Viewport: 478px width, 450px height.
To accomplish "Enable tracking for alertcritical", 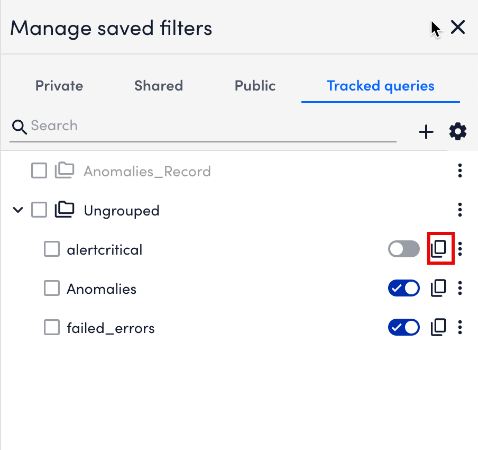I will [x=404, y=249].
